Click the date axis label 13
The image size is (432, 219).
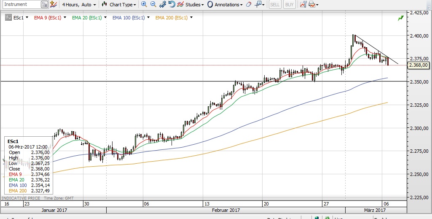(207, 204)
